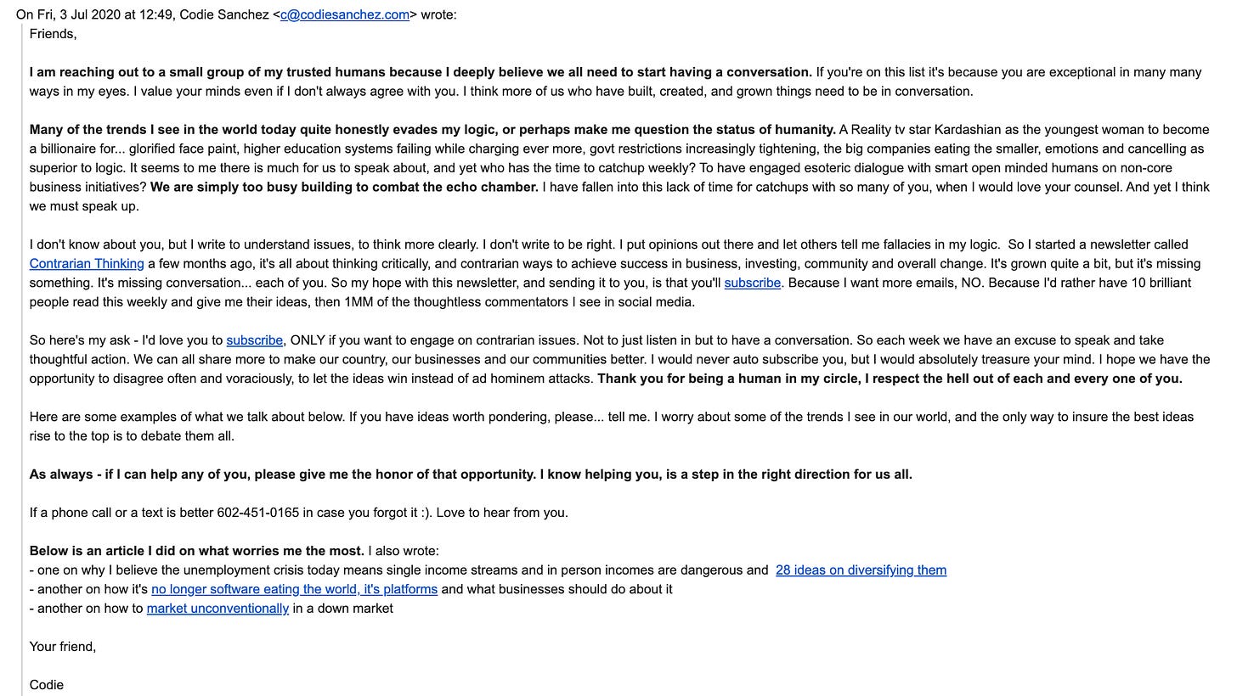Viewport: 1237px width, 696px height.
Task: Open the Contrarian Thinking newsletter link
Action: tap(87, 263)
